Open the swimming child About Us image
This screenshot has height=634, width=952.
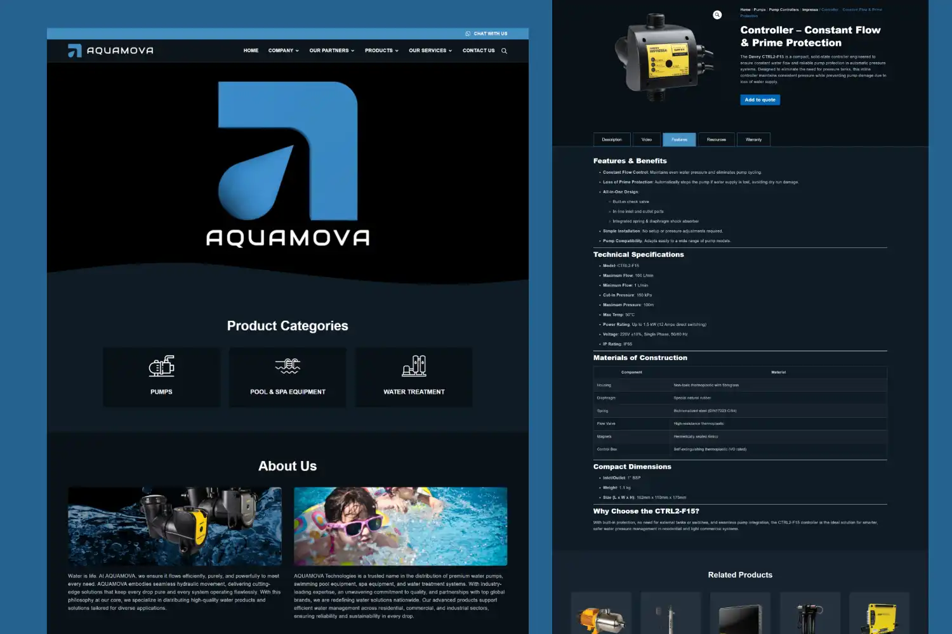point(400,526)
